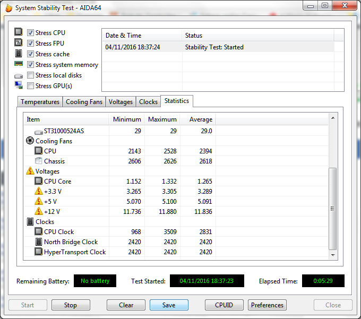
Task: Uncheck the Stress cache checkbox
Action: [30, 54]
